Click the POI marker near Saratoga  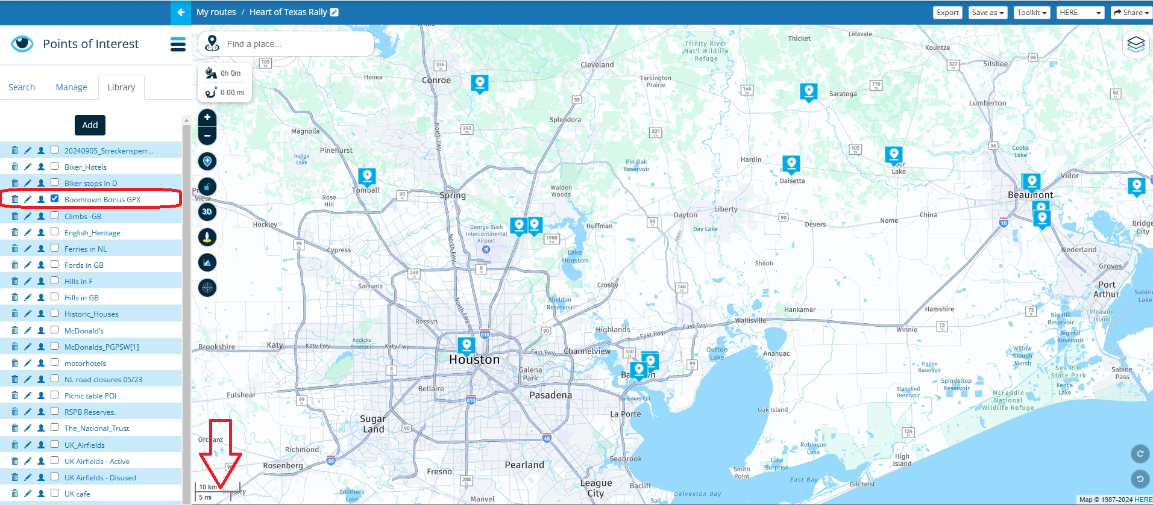pyautogui.click(x=808, y=92)
